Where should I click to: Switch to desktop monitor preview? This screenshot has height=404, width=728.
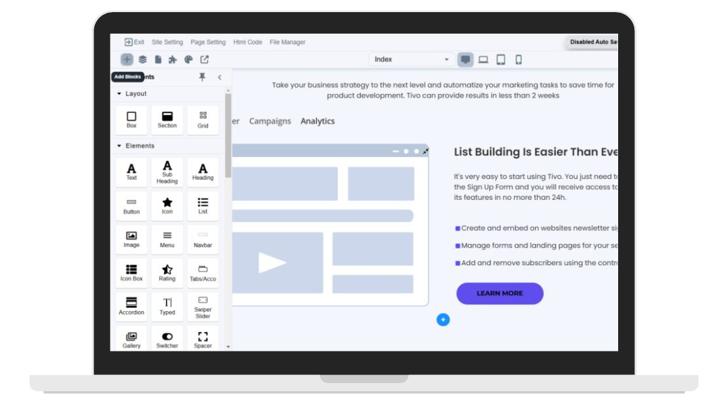pyautogui.click(x=465, y=59)
